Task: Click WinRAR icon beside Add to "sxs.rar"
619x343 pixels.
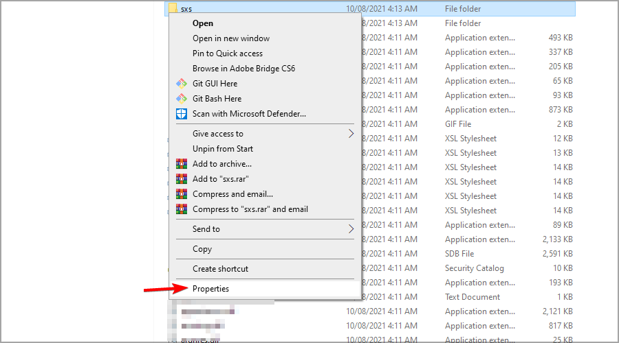Action: coord(182,179)
